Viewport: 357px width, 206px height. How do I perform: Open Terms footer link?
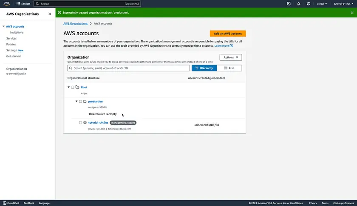[x=325, y=203]
